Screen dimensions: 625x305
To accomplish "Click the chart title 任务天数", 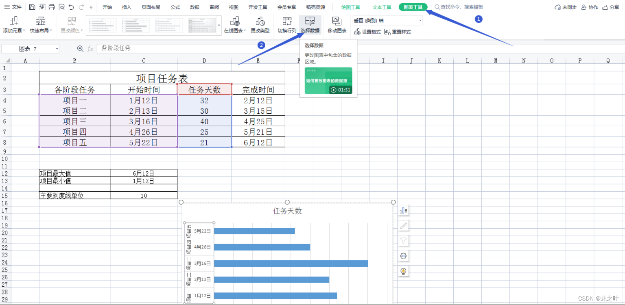I will (x=287, y=211).
